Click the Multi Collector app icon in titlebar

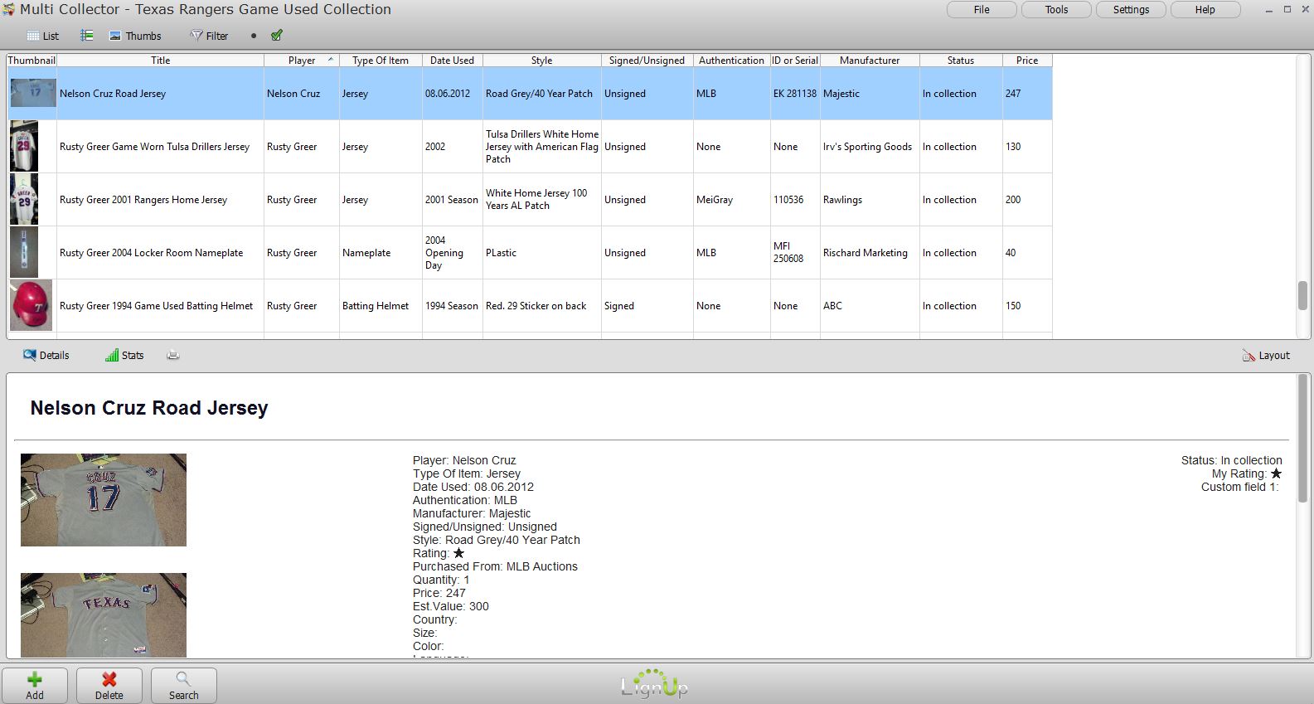point(9,10)
